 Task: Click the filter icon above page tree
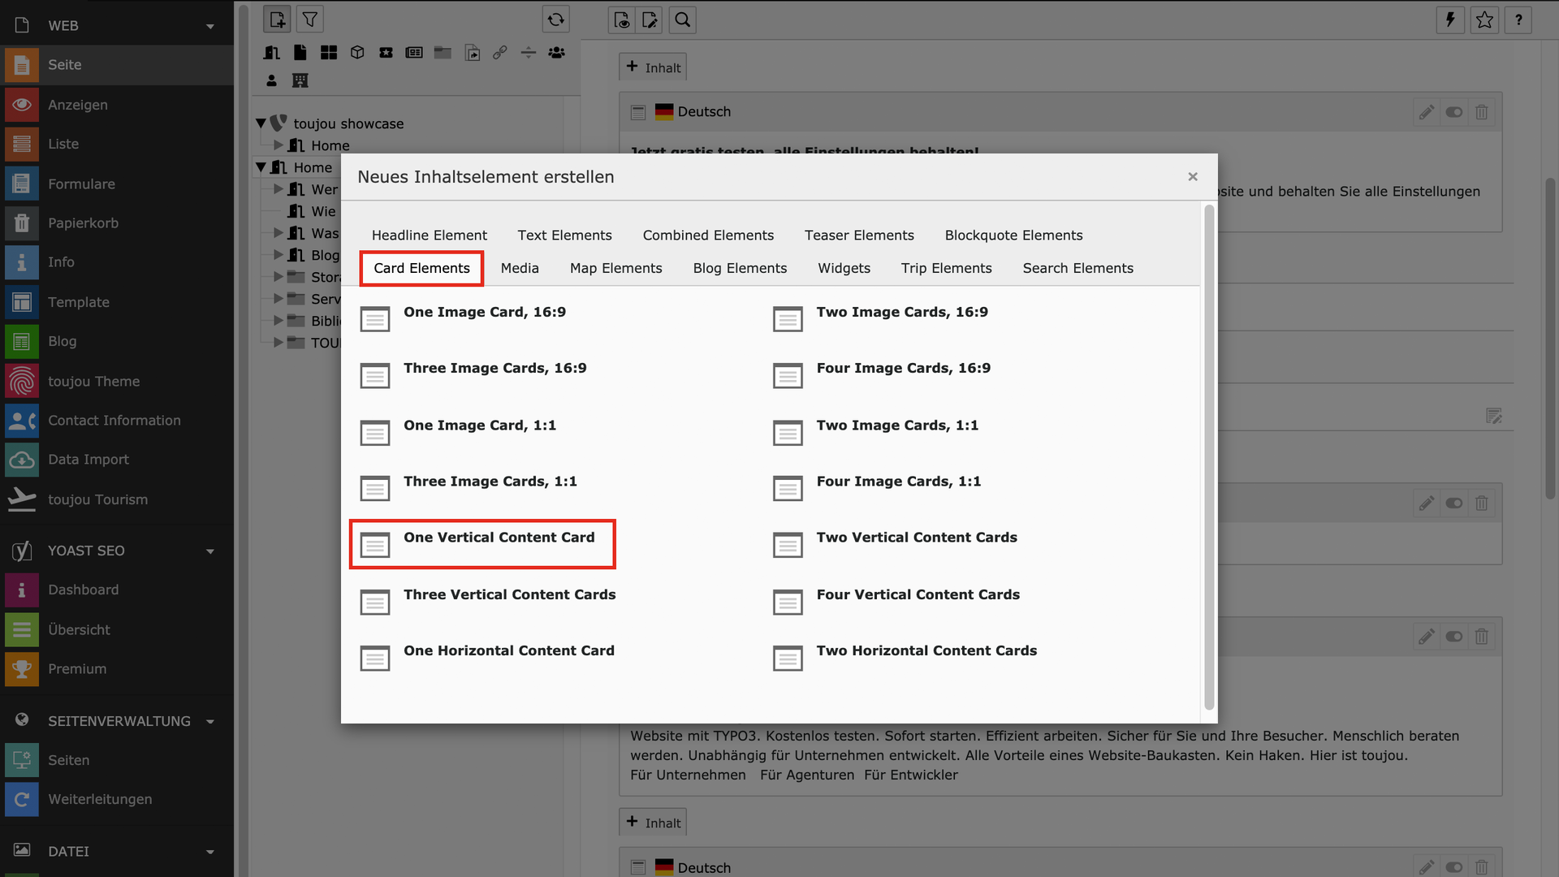310,19
